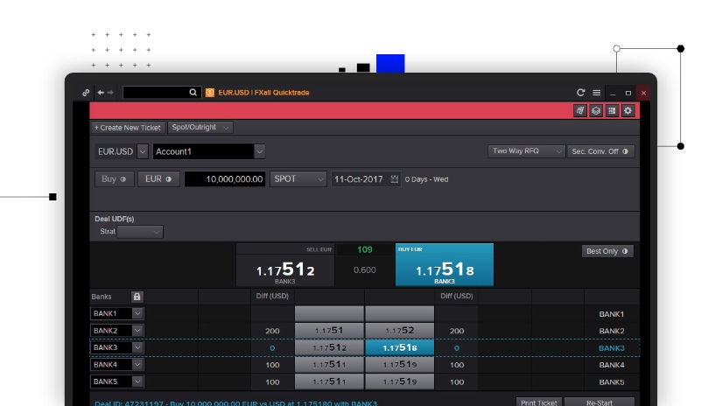Open the Two Way RFQ dropdown

pyautogui.click(x=526, y=151)
